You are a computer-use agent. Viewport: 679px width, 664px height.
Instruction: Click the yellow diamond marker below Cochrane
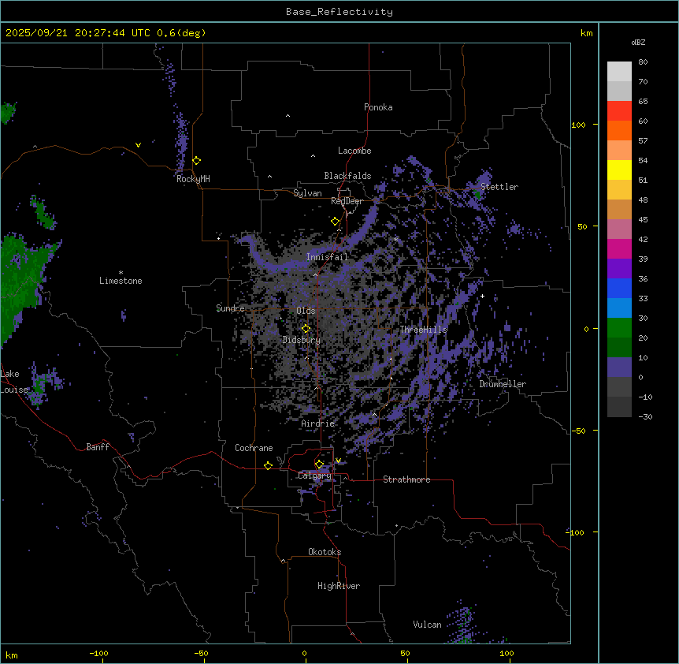coord(268,465)
